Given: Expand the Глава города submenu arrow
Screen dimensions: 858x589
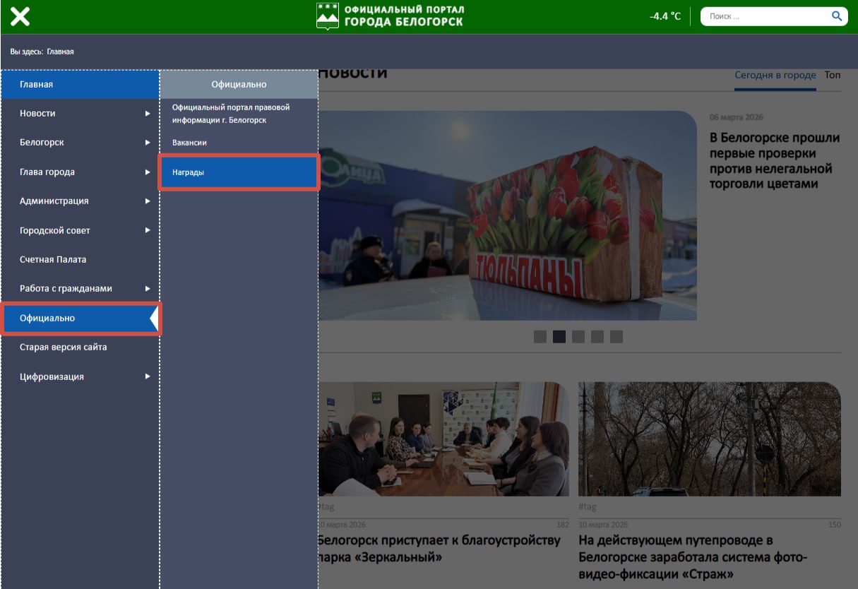Looking at the screenshot, I should [x=148, y=172].
